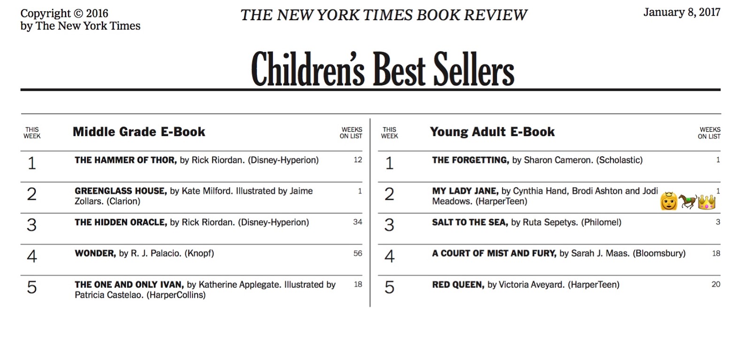This screenshot has height=339, width=751.
Task: Click the copyright notice text
Action: pos(80,20)
